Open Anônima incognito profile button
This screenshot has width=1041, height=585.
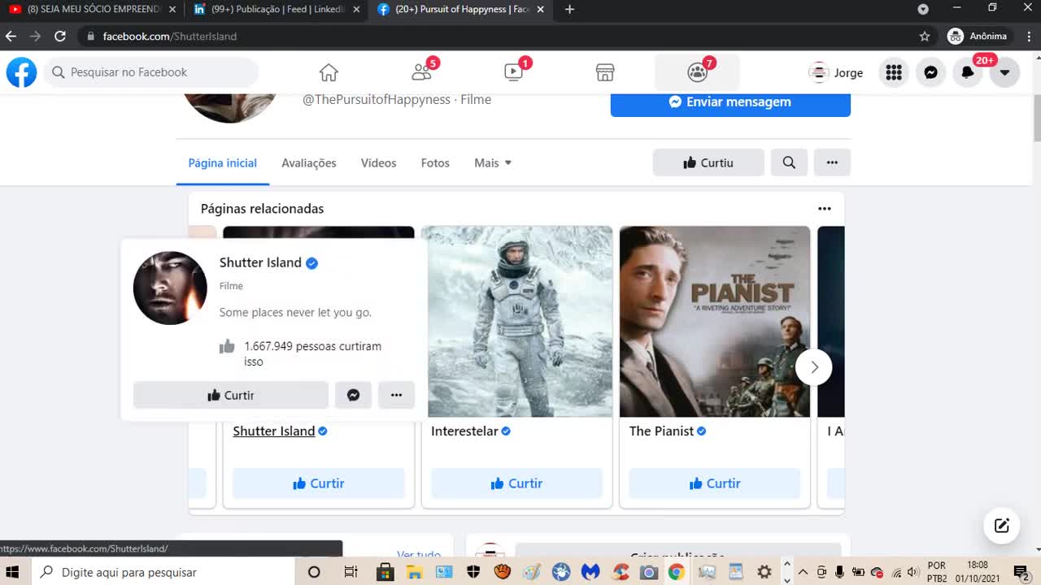978,37
